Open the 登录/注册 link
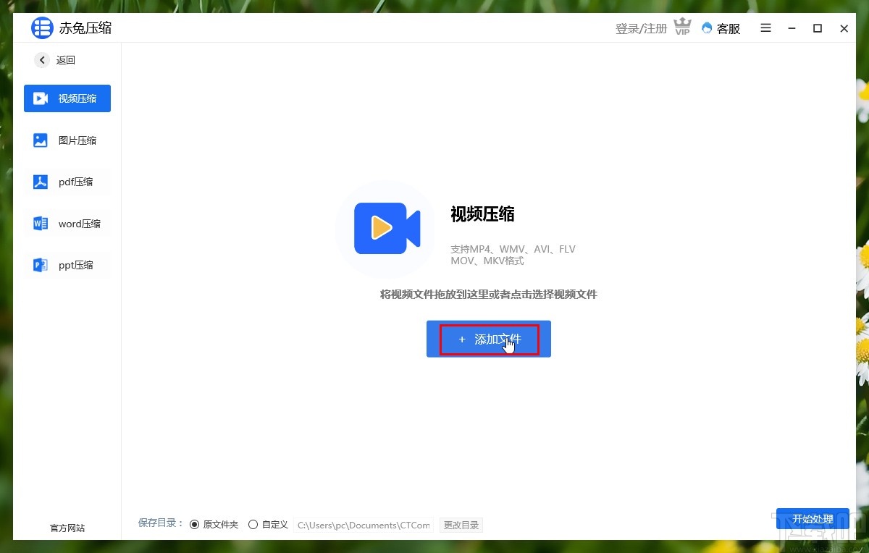 (x=641, y=29)
